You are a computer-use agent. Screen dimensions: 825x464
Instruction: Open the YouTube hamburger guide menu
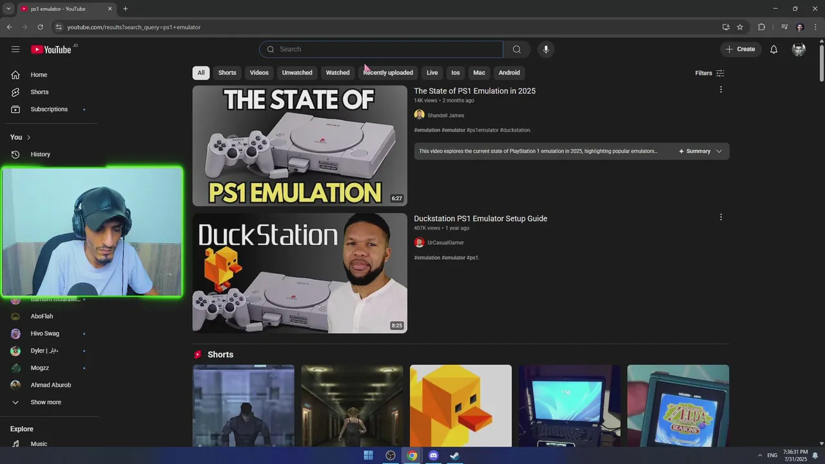tap(15, 50)
